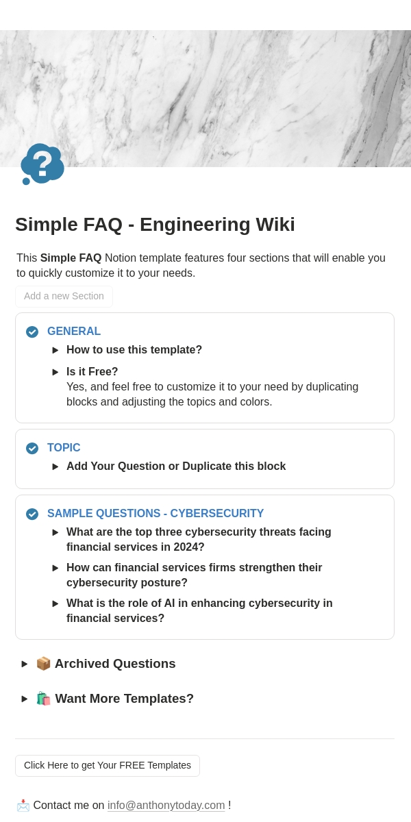411x822 pixels.
Task: Click the "Simple FAQ - Engineering Wiki" title
Action: point(155,225)
